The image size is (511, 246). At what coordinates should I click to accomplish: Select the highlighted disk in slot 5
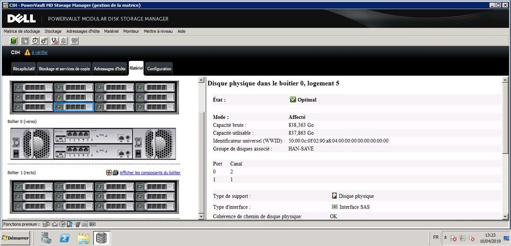[74, 107]
